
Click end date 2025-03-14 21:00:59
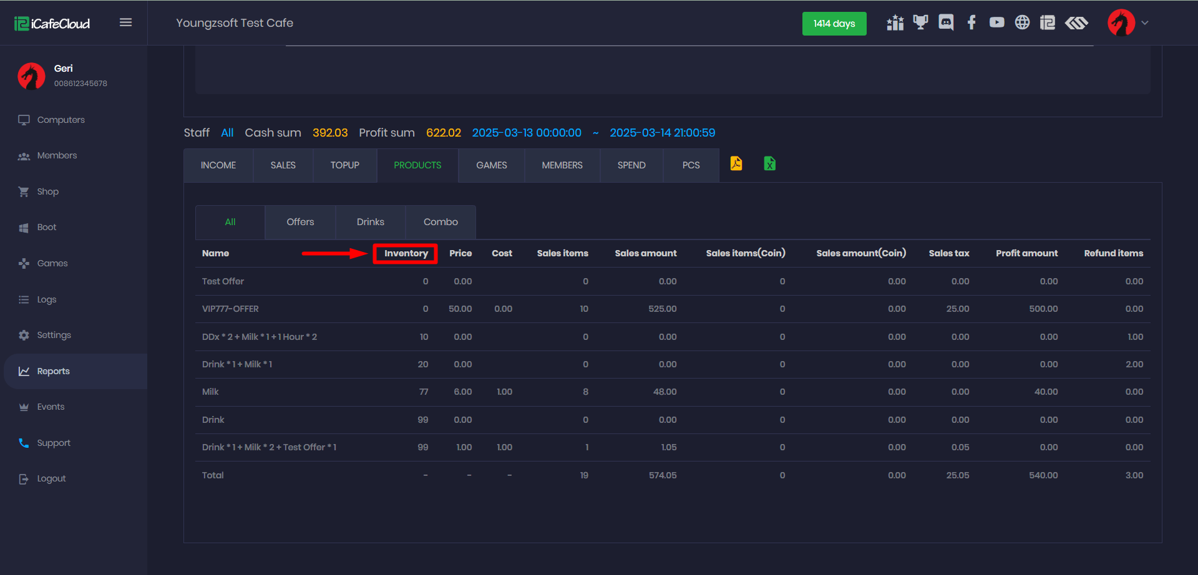[x=663, y=133]
